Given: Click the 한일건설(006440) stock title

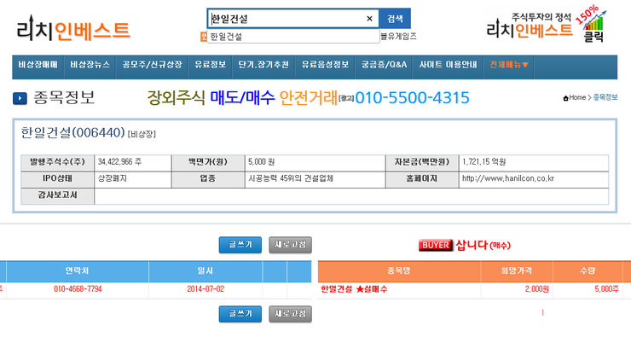Looking at the screenshot, I should pos(72,132).
